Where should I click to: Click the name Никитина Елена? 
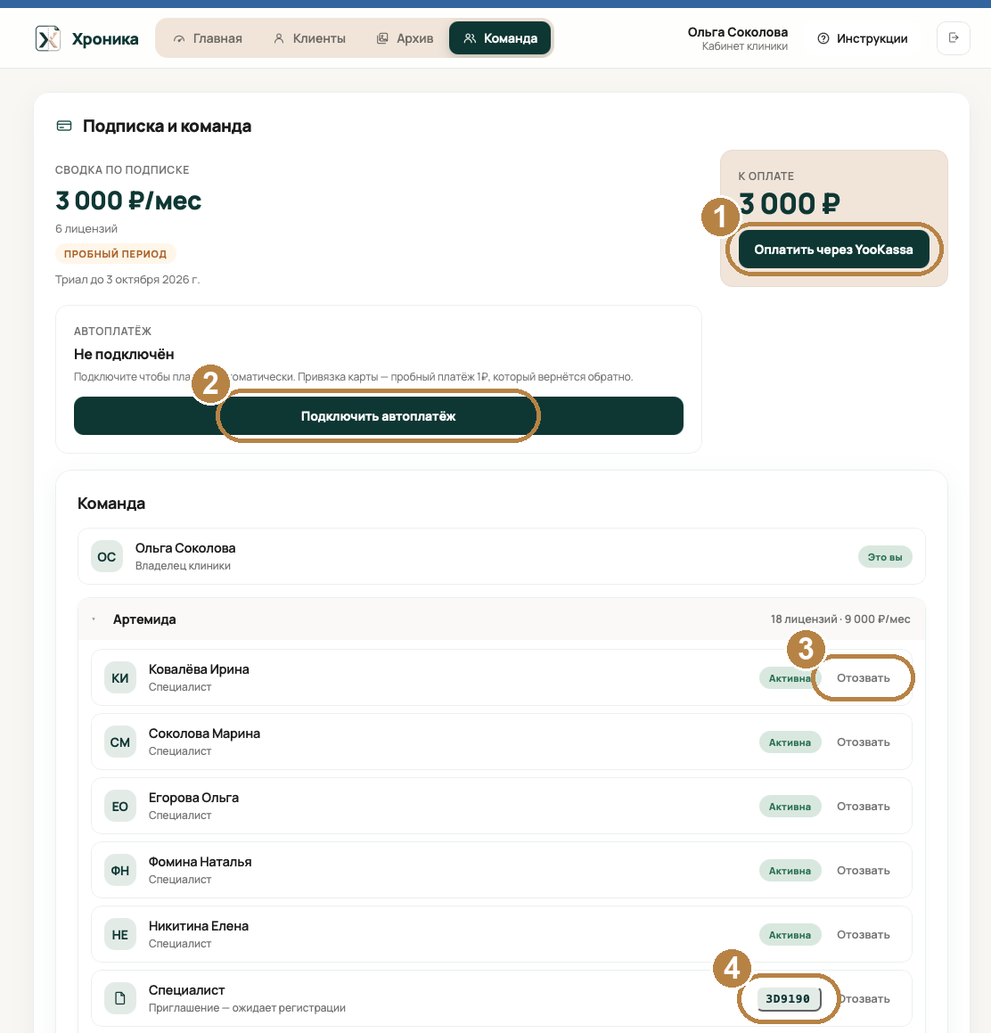pos(199,926)
